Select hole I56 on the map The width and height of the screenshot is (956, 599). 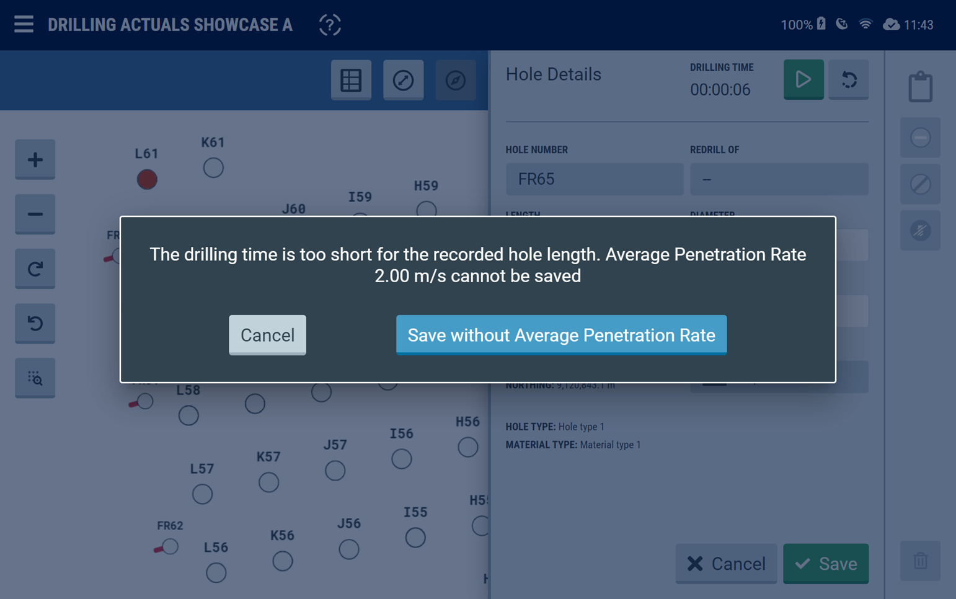point(401,459)
